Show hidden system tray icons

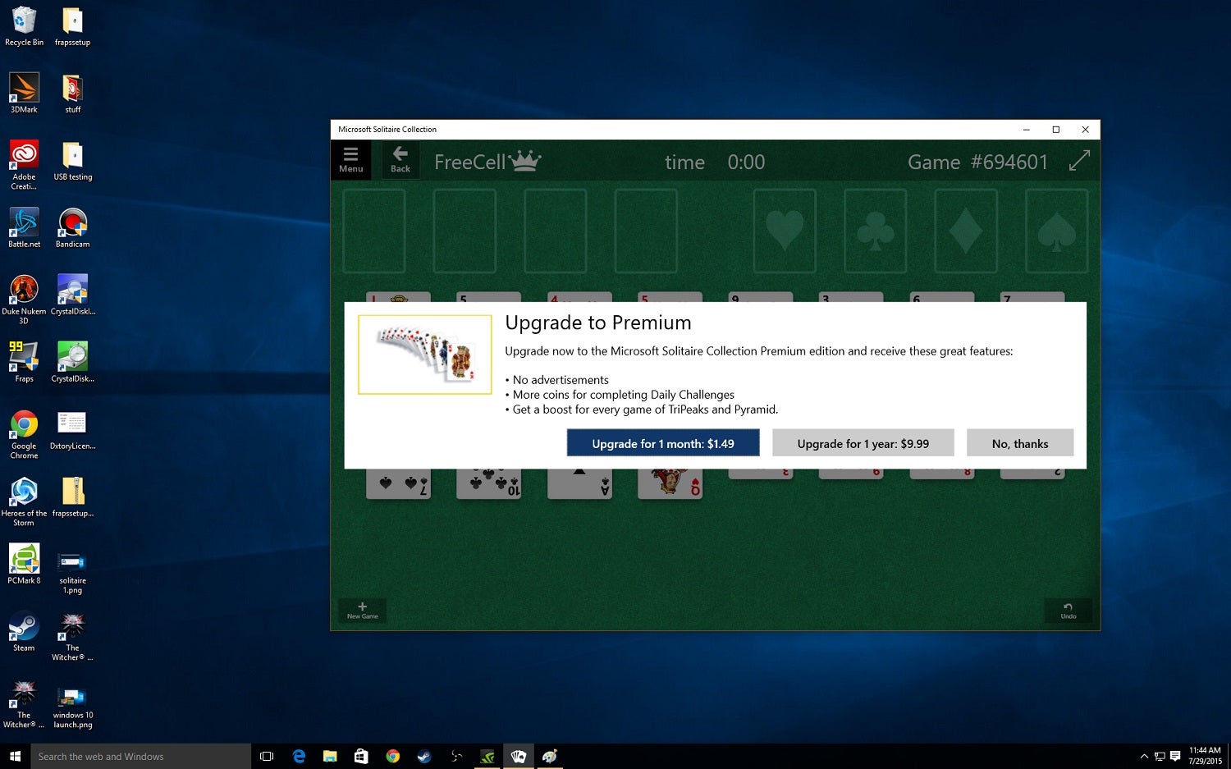[x=1144, y=756]
